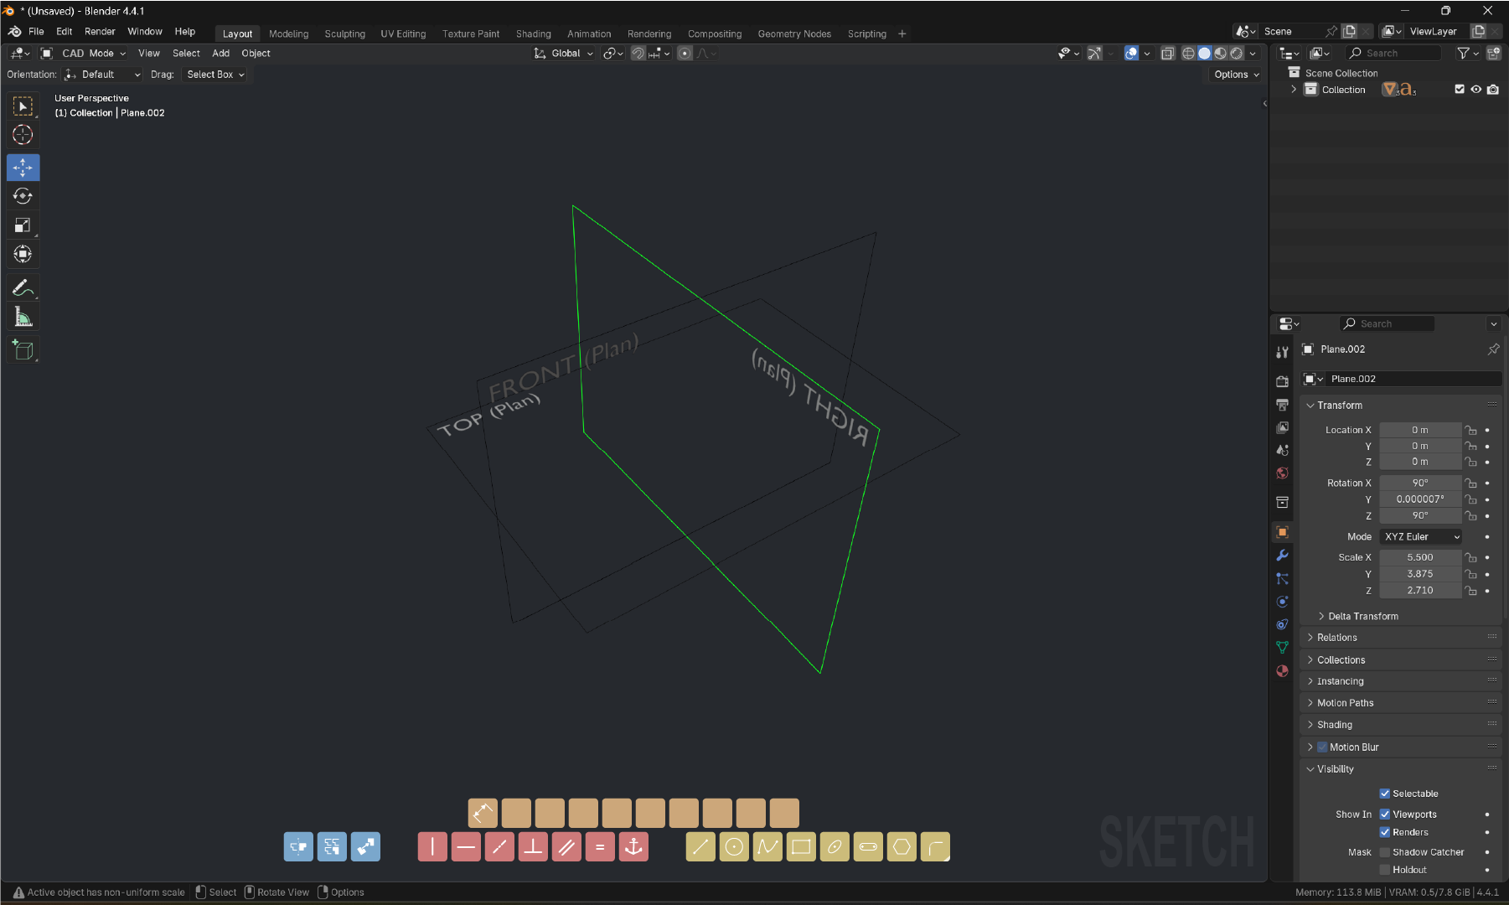Screen dimensions: 1509x905
Task: Toggle Show In Viewports checkbox
Action: point(1385,814)
